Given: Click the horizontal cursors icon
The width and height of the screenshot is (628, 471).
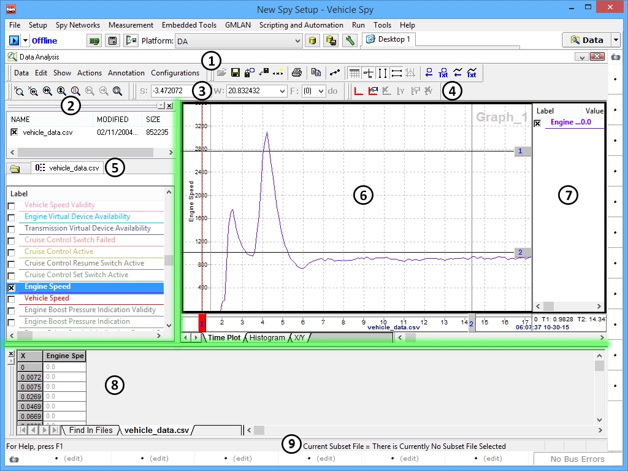Looking at the screenshot, I should coord(396,73).
